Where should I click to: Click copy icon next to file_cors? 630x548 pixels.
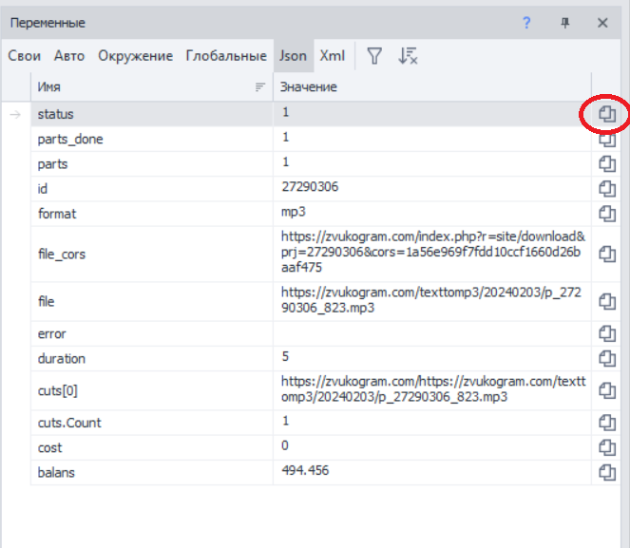(607, 254)
